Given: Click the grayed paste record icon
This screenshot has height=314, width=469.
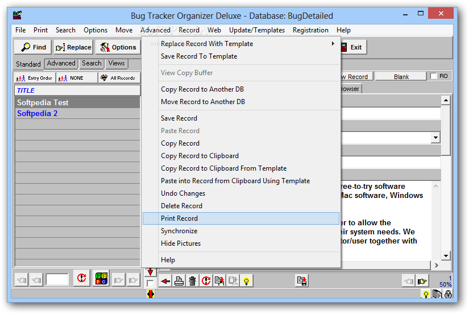Looking at the screenshot, I should coord(233,281).
